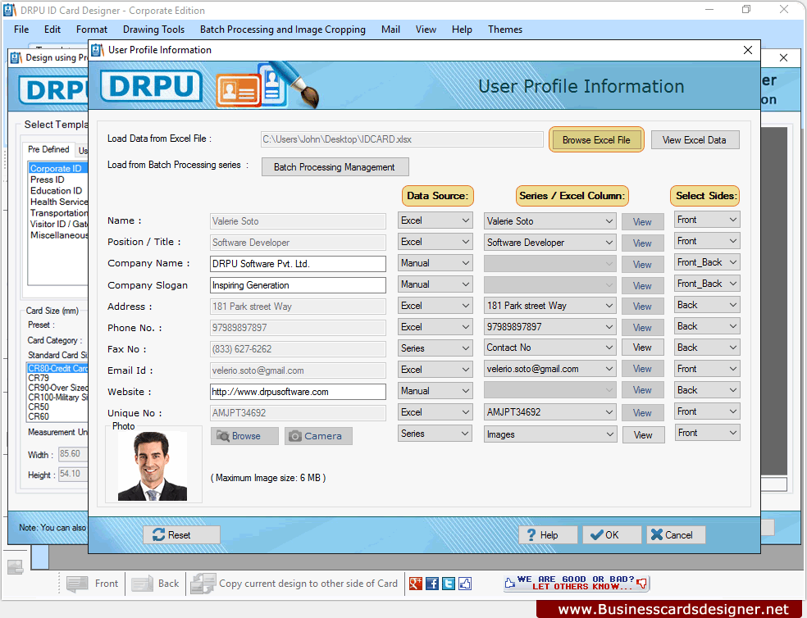
Task: Confirm with the OK button
Action: (x=612, y=535)
